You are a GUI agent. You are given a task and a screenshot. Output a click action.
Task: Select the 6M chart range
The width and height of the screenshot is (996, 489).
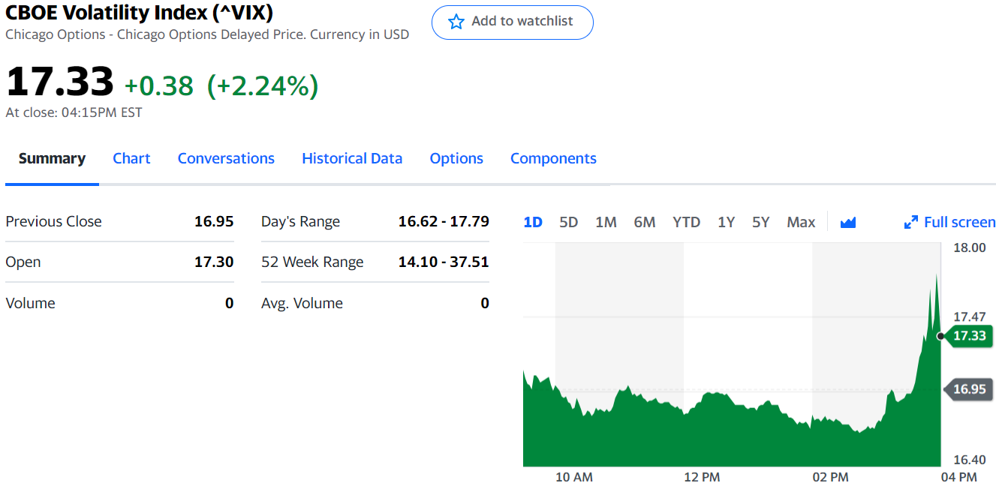tap(645, 222)
